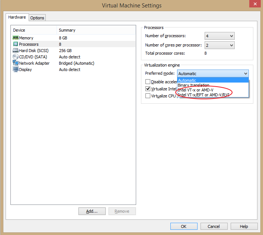Switch to the Options tab
The image size is (263, 235).
coord(37,18)
